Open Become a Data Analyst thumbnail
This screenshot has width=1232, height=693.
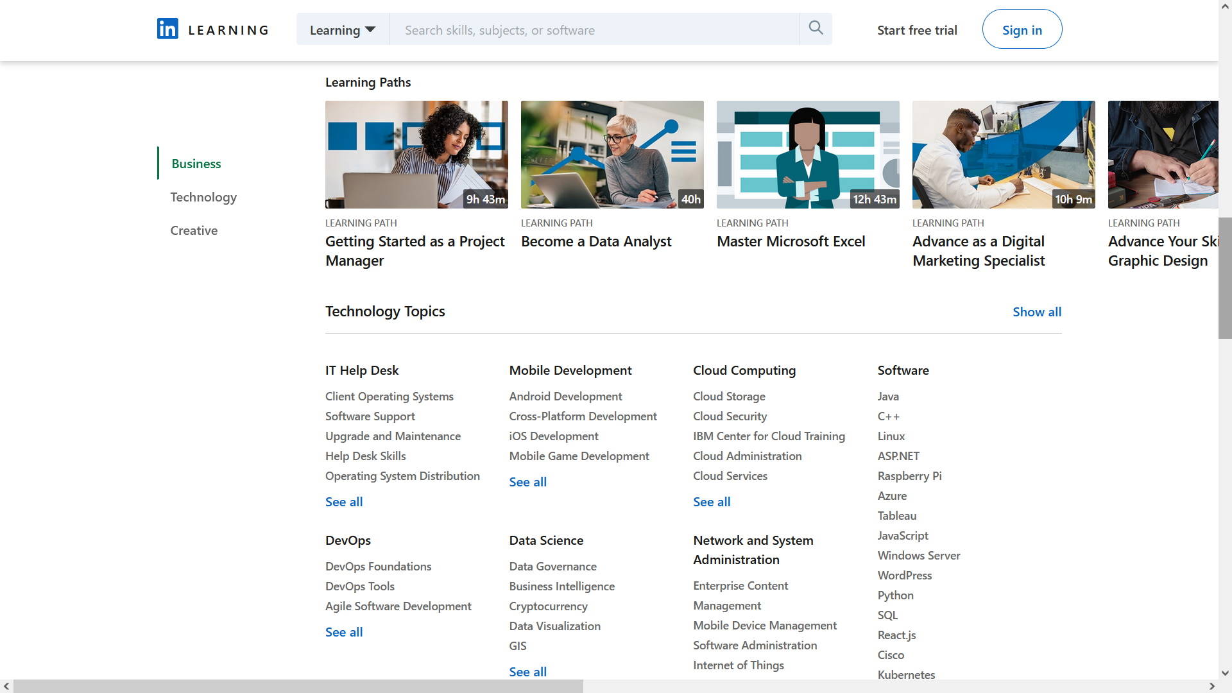pyautogui.click(x=612, y=155)
